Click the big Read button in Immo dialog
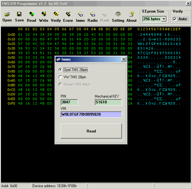This screenshot has height=189, width=192. [91, 131]
